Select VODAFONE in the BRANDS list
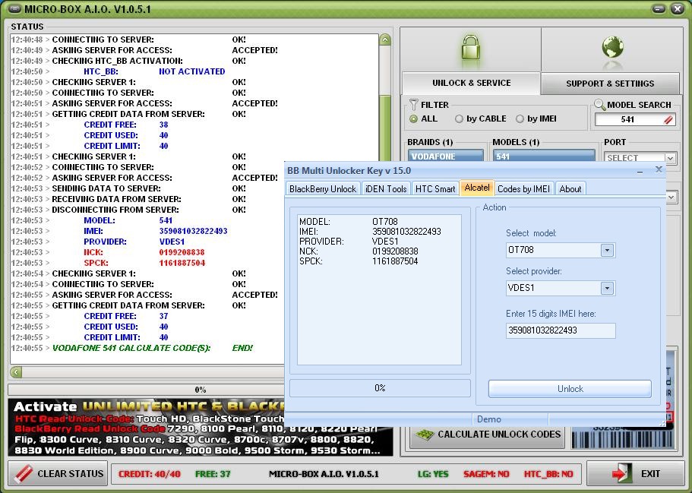Image resolution: width=692 pixels, height=493 pixels. tap(445, 156)
